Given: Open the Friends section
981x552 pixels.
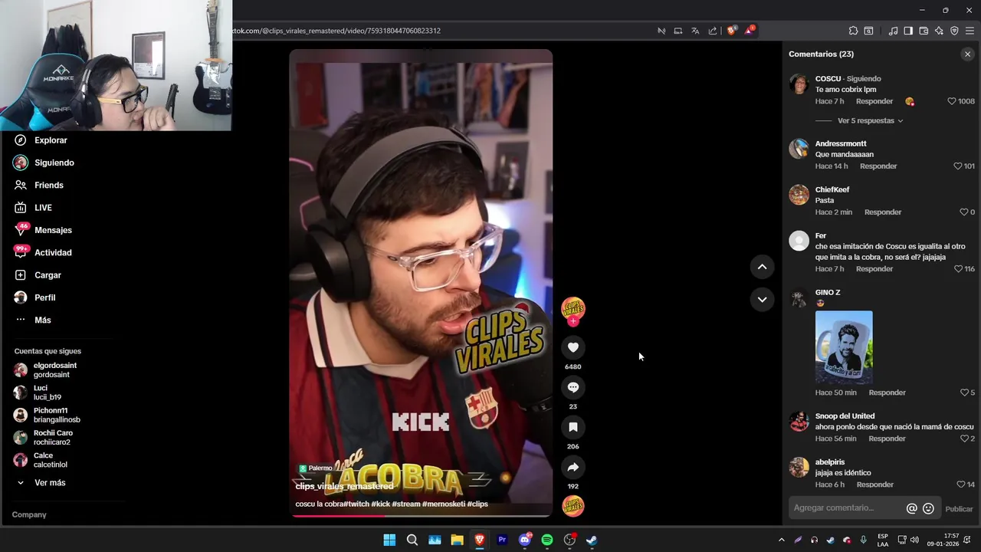Looking at the screenshot, I should 49,185.
